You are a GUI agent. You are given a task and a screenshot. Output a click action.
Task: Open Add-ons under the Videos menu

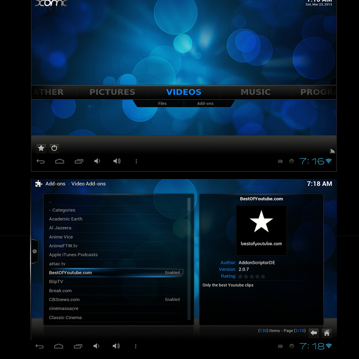coord(205,104)
